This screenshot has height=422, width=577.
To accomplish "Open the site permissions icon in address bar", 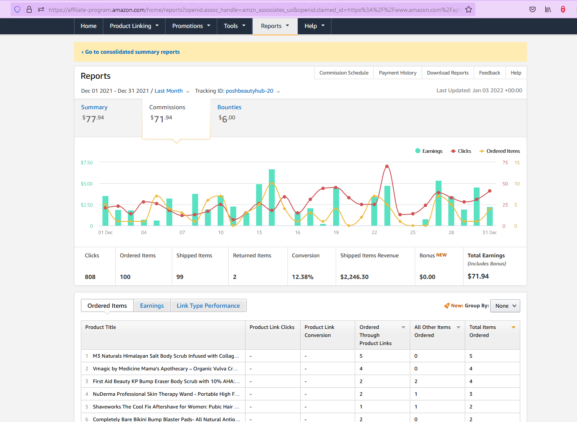I will [41, 9].
